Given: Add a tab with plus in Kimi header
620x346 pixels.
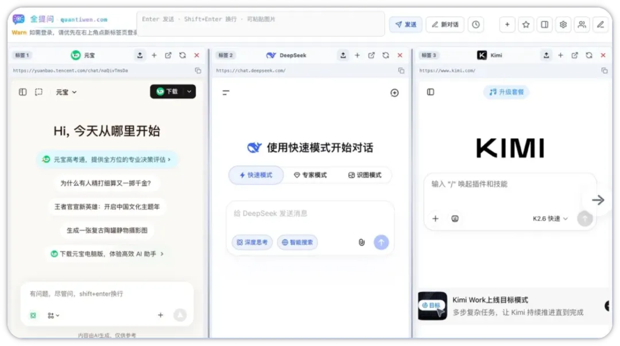Looking at the screenshot, I should coord(561,55).
